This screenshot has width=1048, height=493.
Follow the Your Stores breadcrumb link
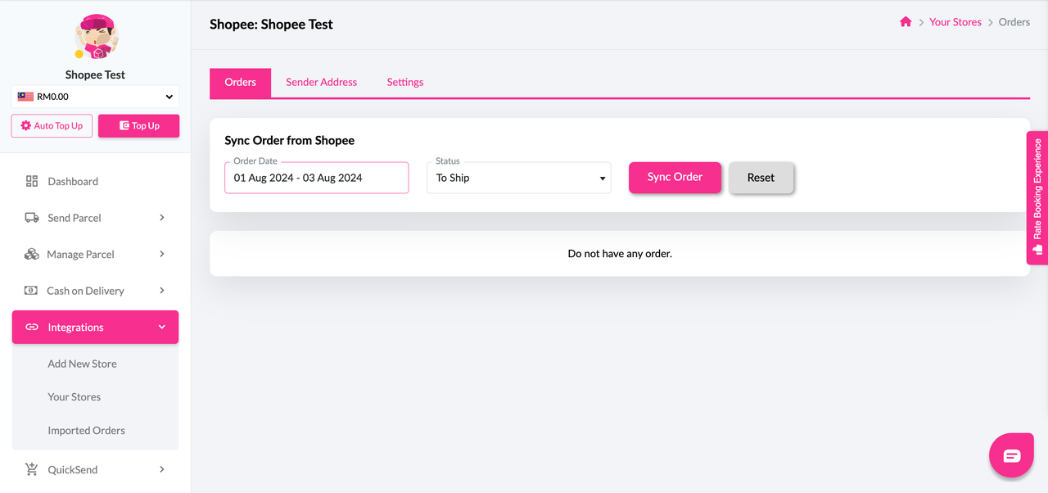(955, 22)
